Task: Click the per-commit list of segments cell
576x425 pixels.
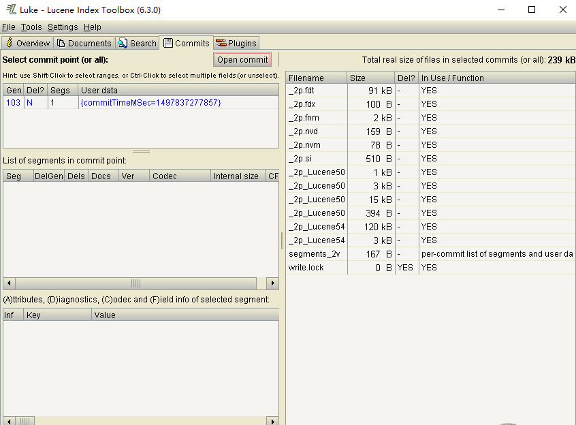Action: tap(497, 254)
